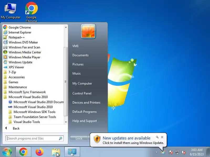The image size is (210, 157).
Task: Launch Windows Media Center
Action: pyautogui.click(x=22, y=52)
